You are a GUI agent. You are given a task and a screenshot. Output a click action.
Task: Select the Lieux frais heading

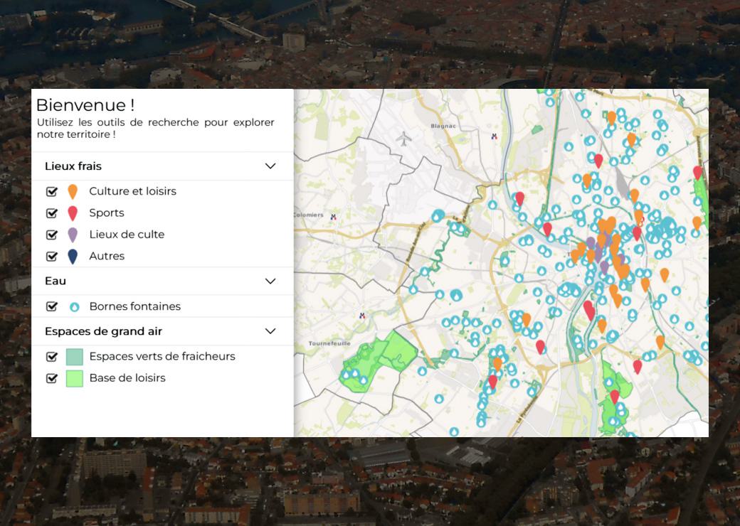click(x=73, y=166)
